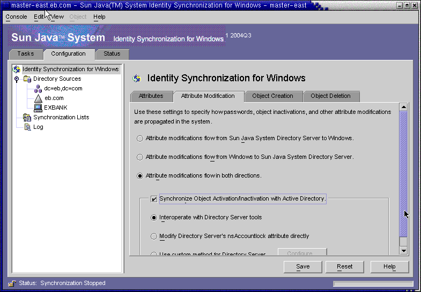This screenshot has height=292, width=421.
Task: Select Directory Sources tree label
Action: (x=57, y=79)
